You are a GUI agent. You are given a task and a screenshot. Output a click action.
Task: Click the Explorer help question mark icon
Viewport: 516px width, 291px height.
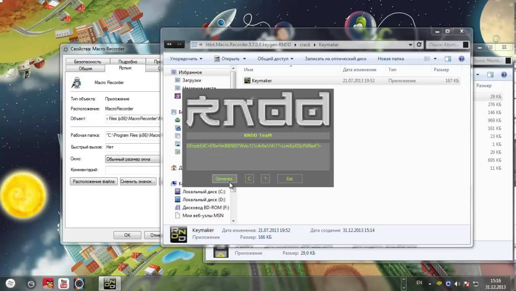click(x=462, y=59)
